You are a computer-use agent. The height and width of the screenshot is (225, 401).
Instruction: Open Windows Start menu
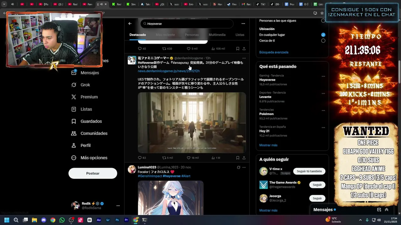coord(7,220)
